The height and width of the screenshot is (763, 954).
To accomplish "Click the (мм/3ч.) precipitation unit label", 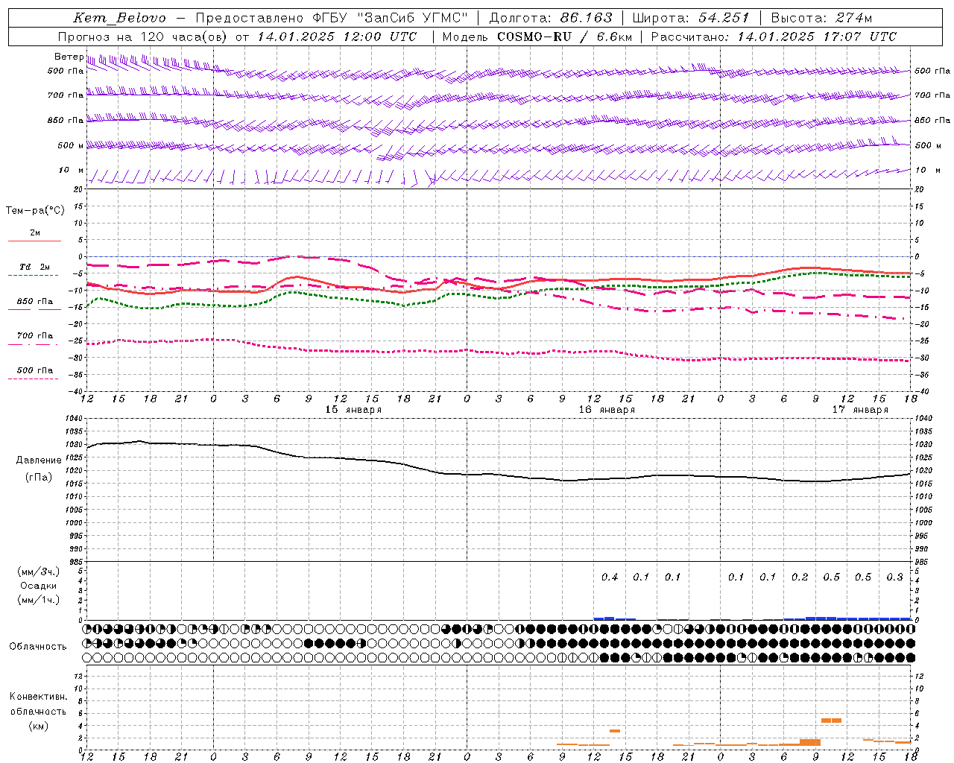I will tap(39, 572).
